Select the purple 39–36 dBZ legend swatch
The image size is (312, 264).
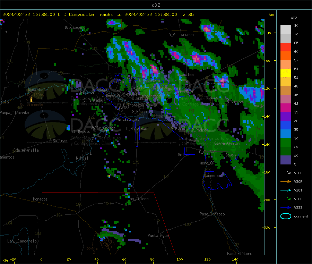pyautogui.click(x=286, y=117)
